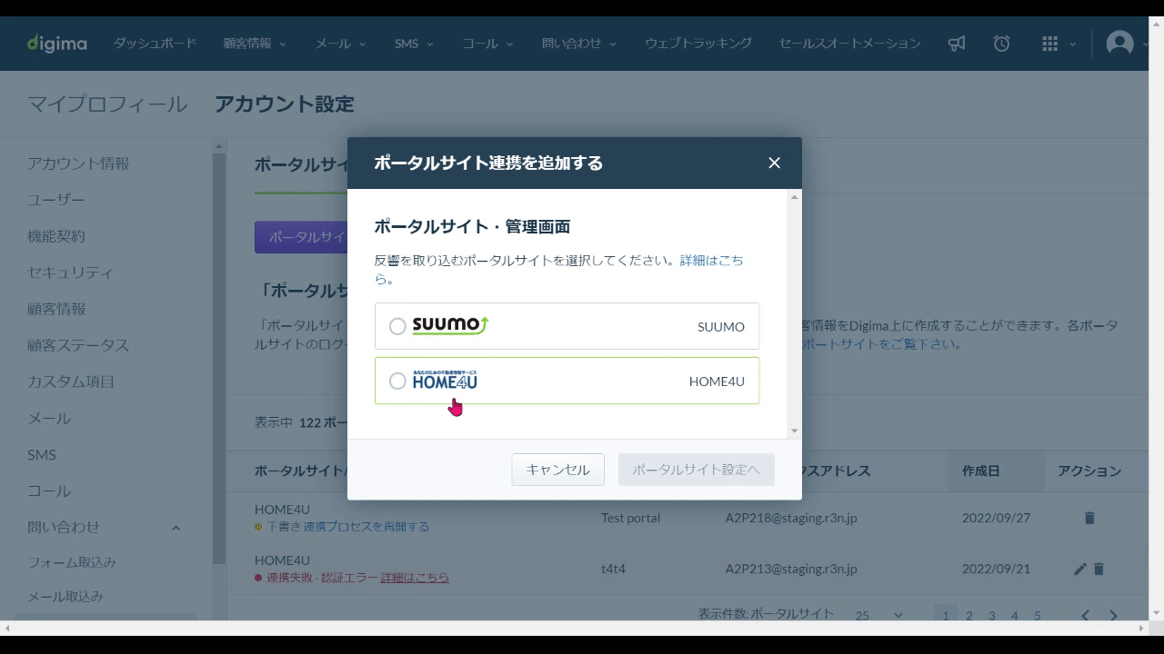Open the user profile avatar

click(x=1120, y=43)
